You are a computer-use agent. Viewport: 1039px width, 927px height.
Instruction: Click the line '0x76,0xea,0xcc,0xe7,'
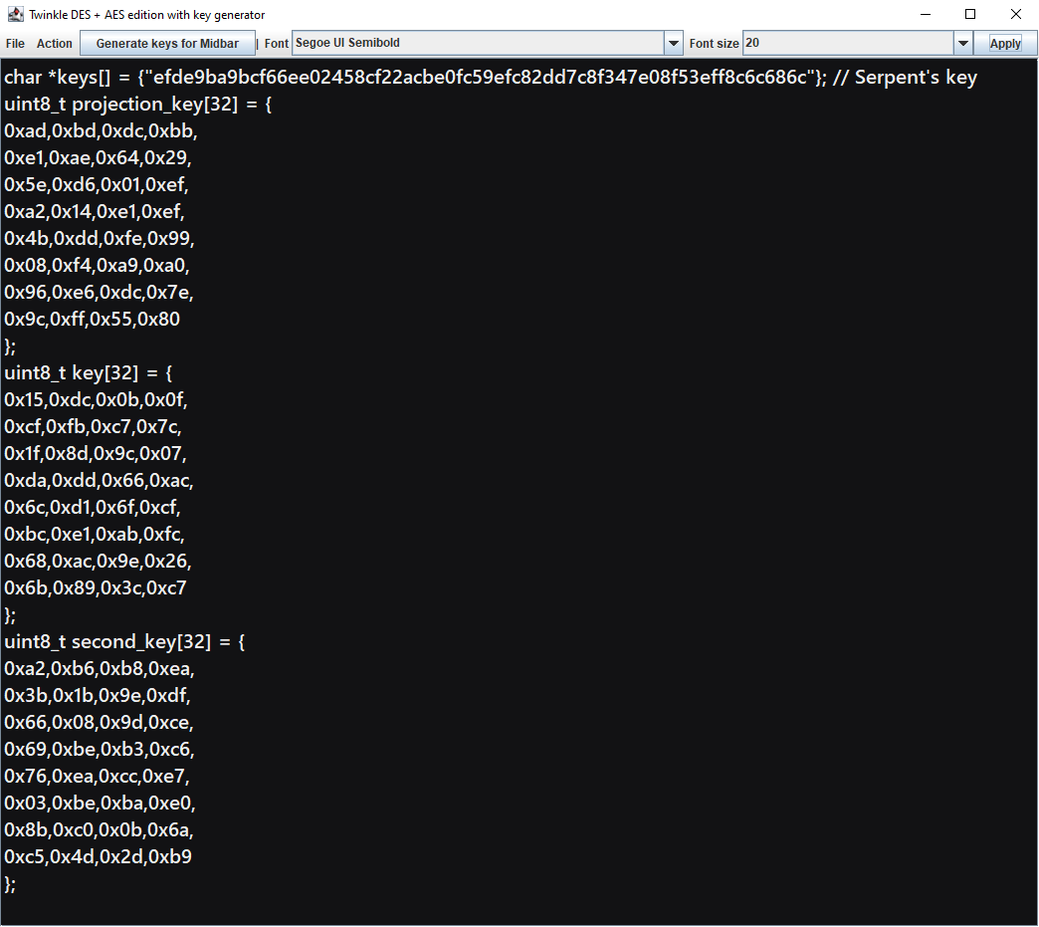(97, 777)
